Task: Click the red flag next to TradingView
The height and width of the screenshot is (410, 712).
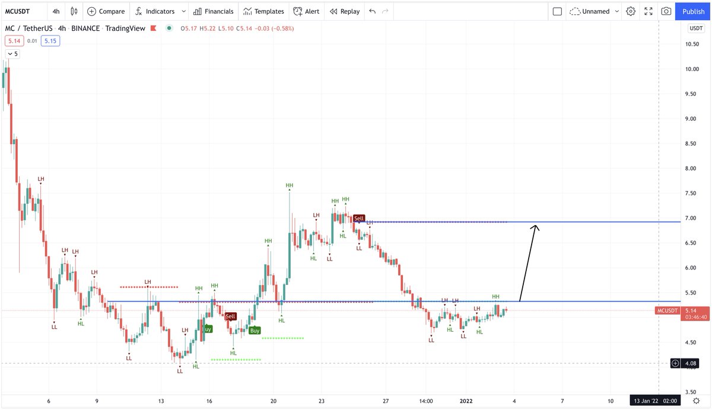Action: click(x=154, y=28)
